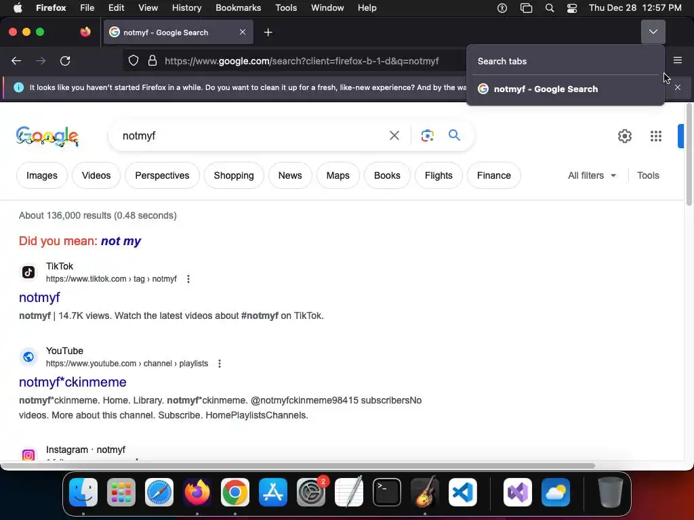Image resolution: width=694 pixels, height=520 pixels.
Task: Collapse the list all tabs dropdown
Action: 653,32
